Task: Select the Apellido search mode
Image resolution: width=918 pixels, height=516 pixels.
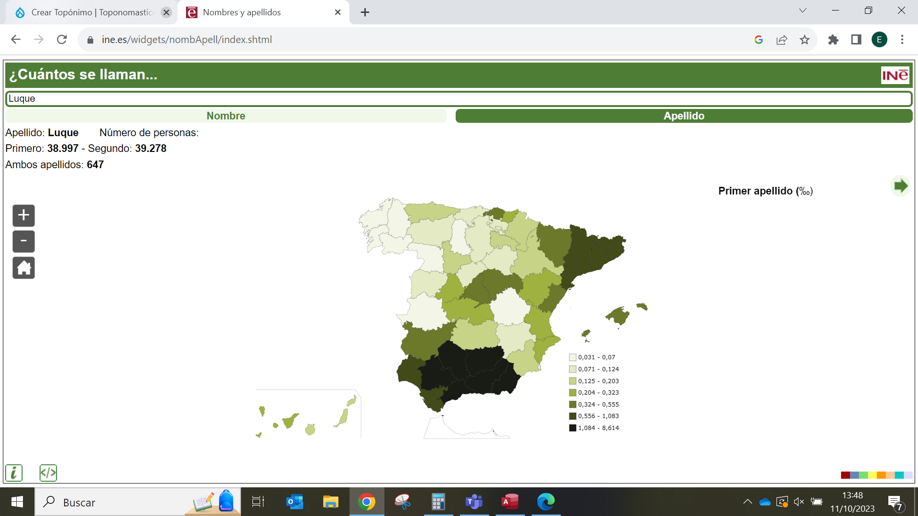Action: tap(683, 116)
